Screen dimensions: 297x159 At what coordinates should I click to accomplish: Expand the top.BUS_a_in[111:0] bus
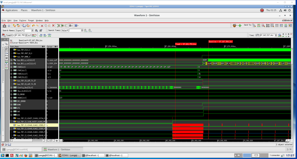(11, 60)
